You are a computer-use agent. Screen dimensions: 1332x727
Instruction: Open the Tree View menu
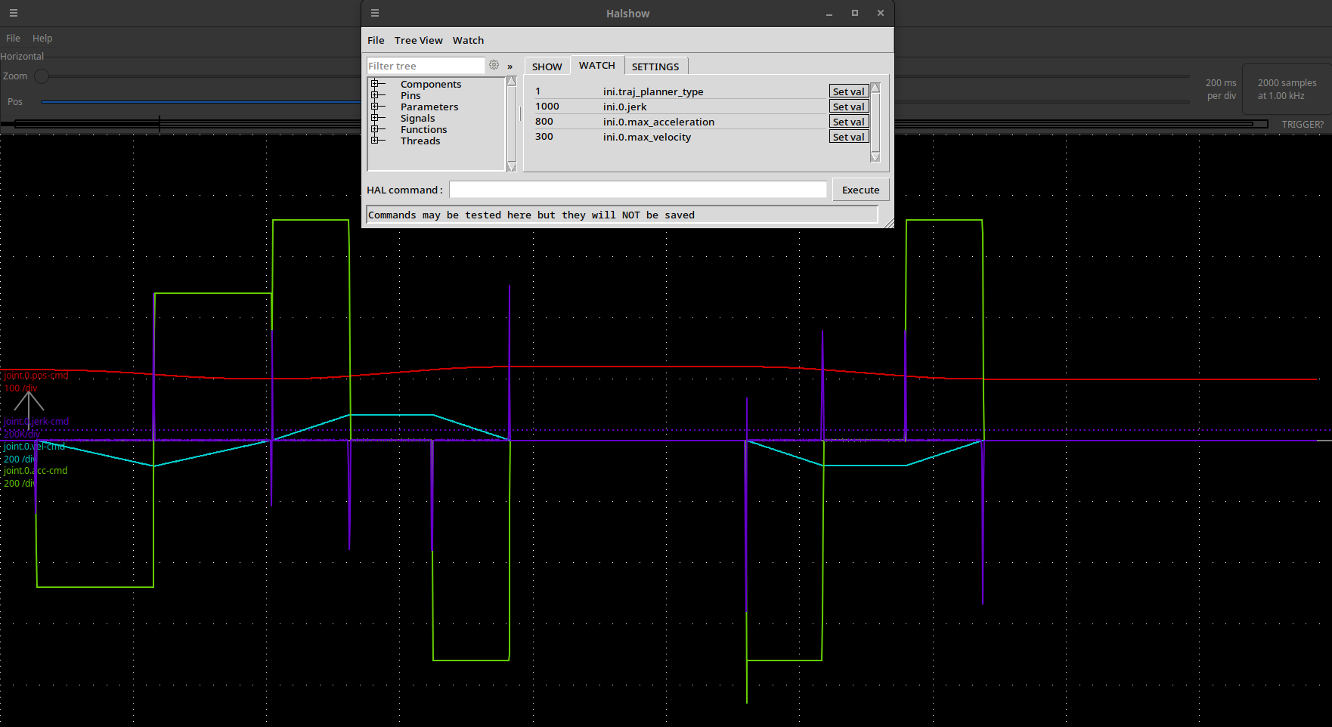point(418,41)
